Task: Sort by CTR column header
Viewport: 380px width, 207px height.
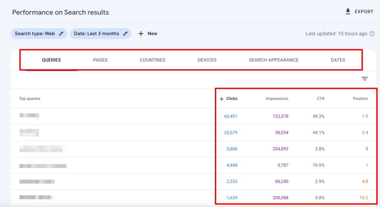Action: (x=321, y=99)
